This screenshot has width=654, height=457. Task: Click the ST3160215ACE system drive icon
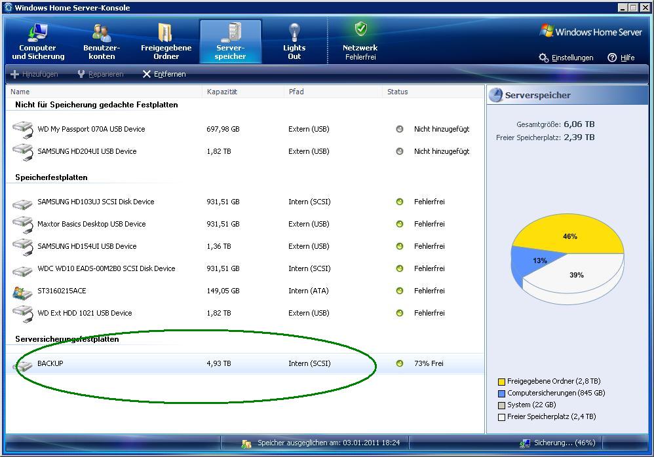point(22,293)
